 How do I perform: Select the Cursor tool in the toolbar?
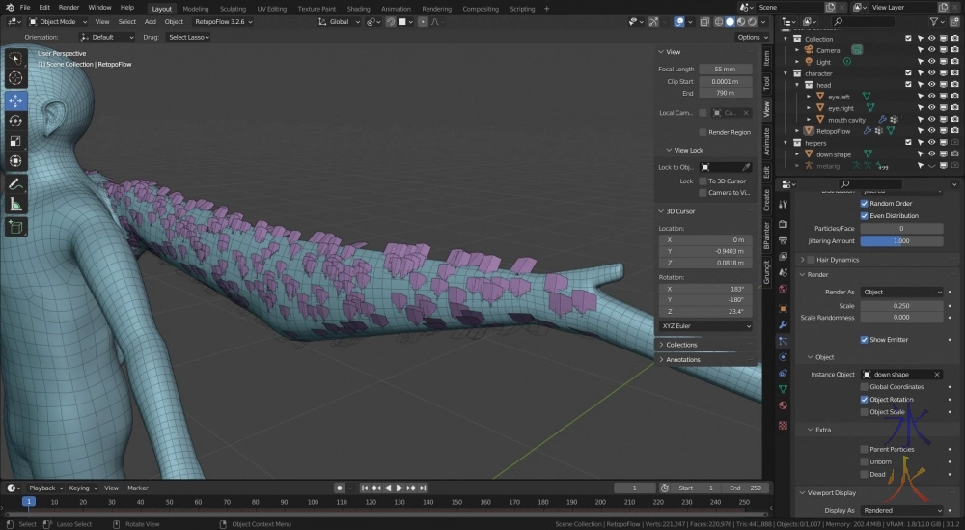pyautogui.click(x=15, y=78)
